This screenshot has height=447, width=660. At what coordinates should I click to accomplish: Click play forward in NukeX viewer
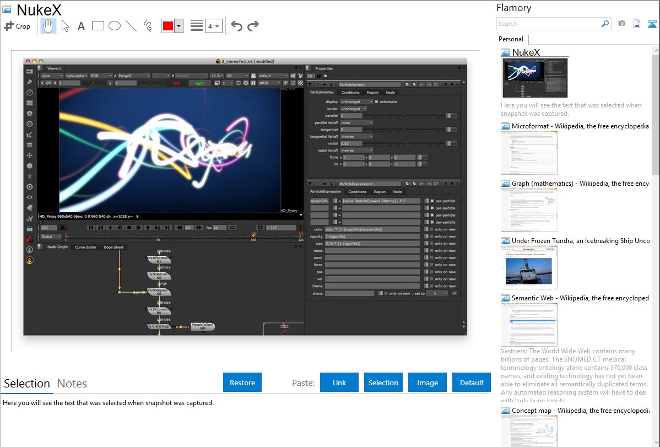148,228
